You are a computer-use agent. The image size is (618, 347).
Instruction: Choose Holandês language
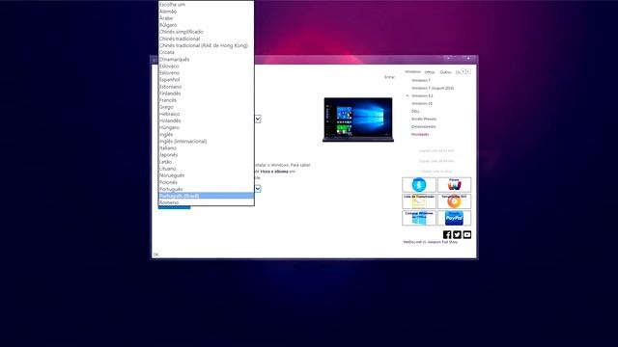[206, 120]
